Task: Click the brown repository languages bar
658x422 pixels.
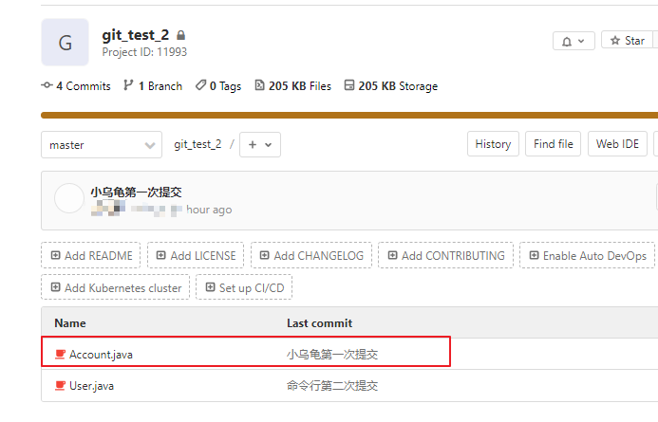Action: (x=349, y=116)
